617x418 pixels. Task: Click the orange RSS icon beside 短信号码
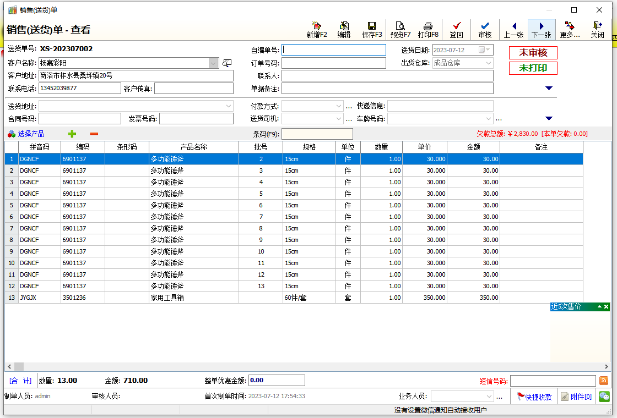[x=604, y=380]
